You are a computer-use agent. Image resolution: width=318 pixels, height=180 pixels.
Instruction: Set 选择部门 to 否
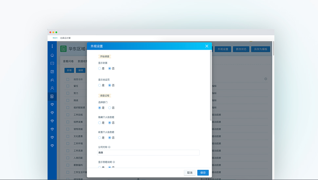click(110, 108)
